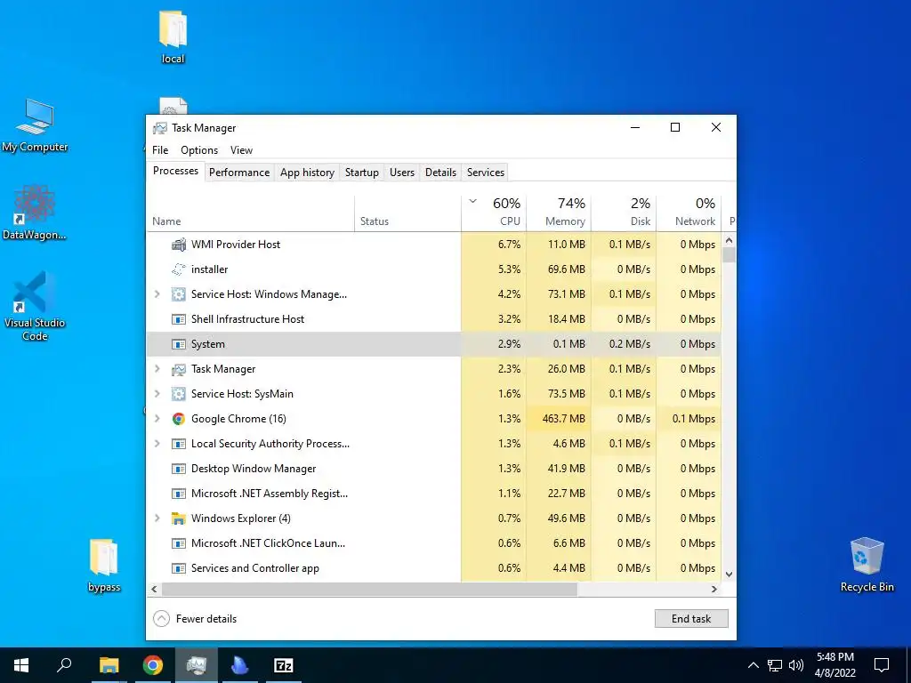Sort by the Status column header

407,213
